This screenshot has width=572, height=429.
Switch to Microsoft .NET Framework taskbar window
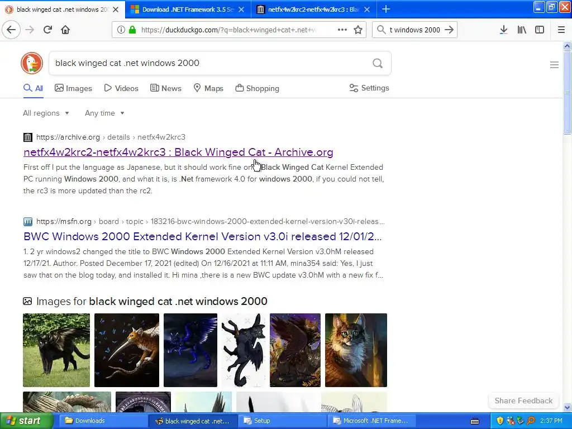371,421
